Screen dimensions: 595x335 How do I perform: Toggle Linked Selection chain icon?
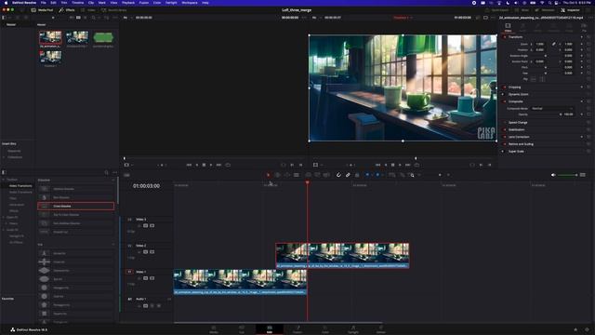348,175
